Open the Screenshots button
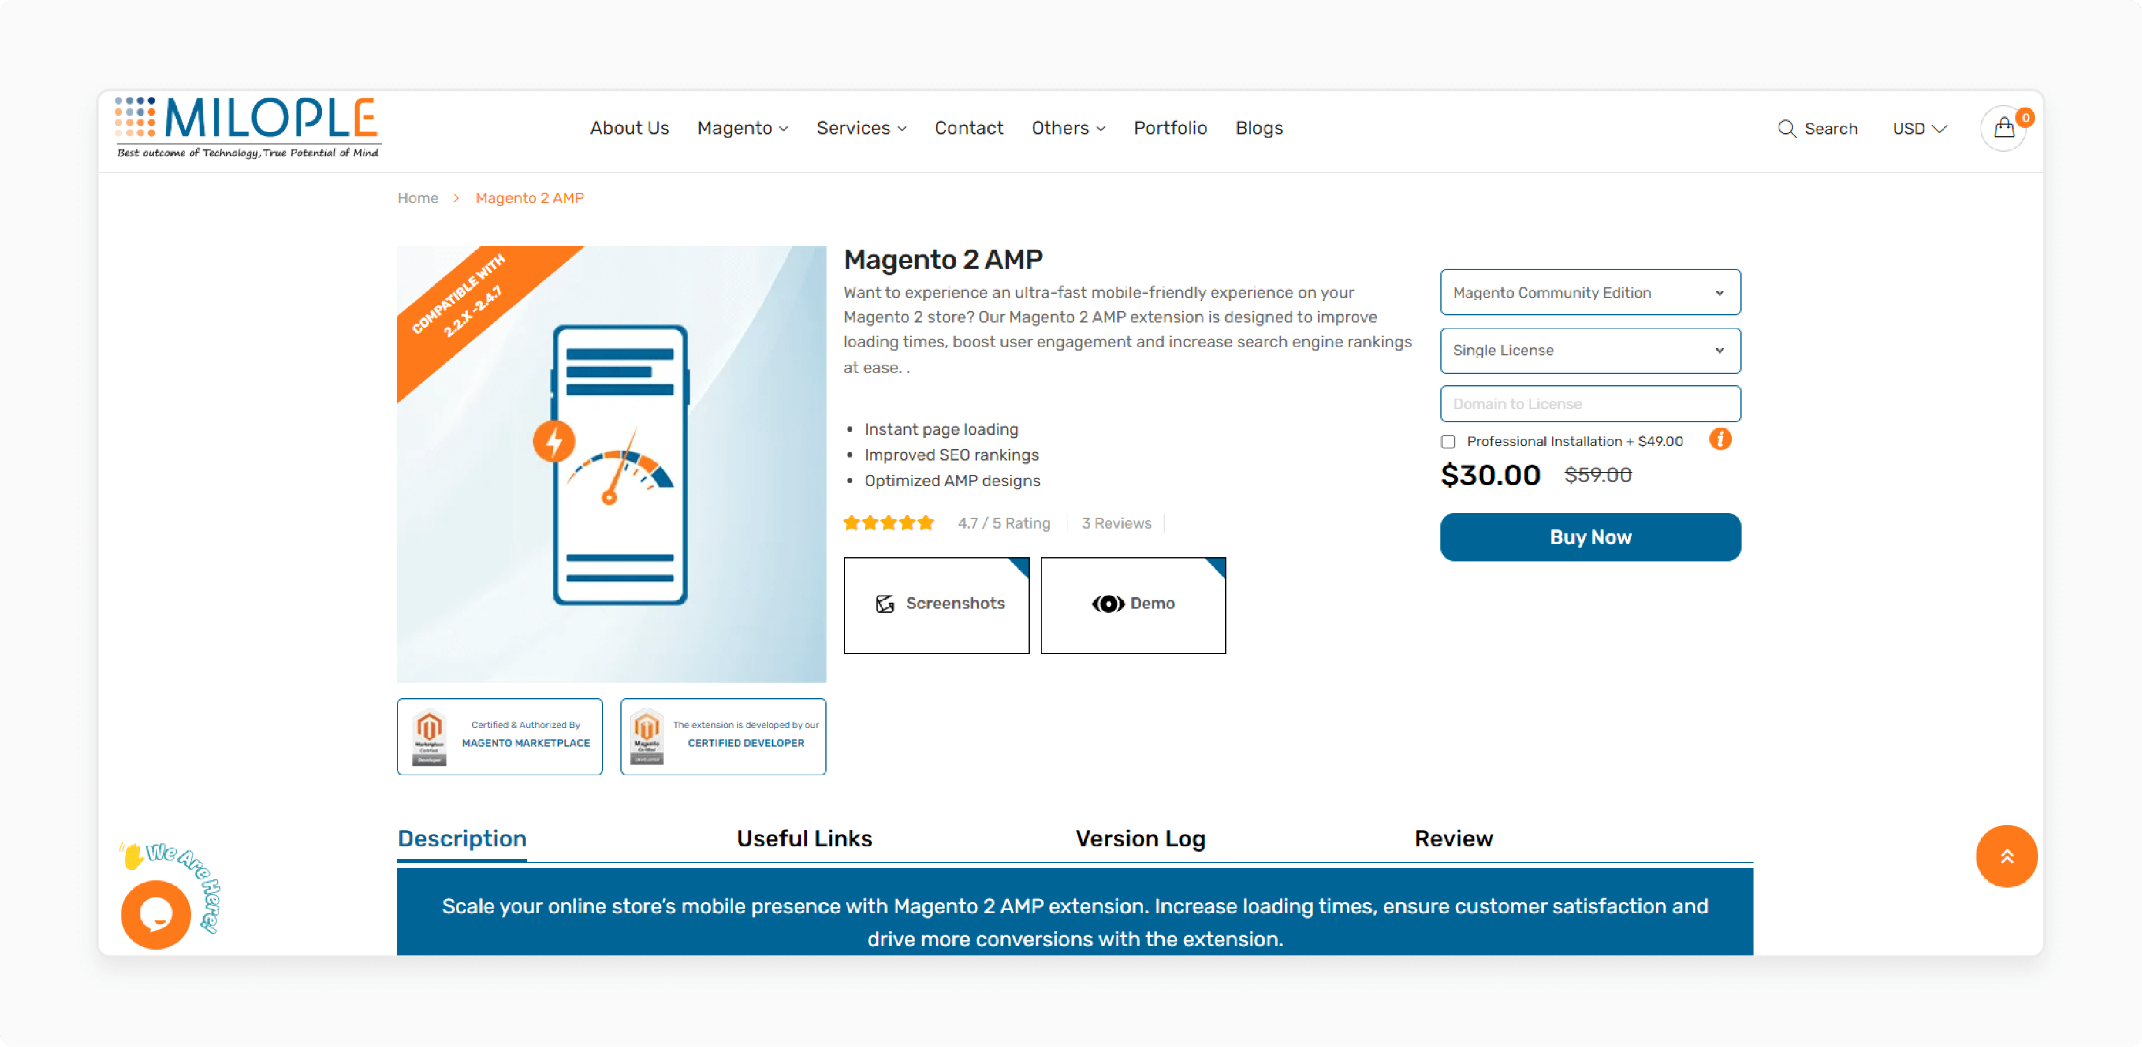The width and height of the screenshot is (2142, 1047). (935, 605)
